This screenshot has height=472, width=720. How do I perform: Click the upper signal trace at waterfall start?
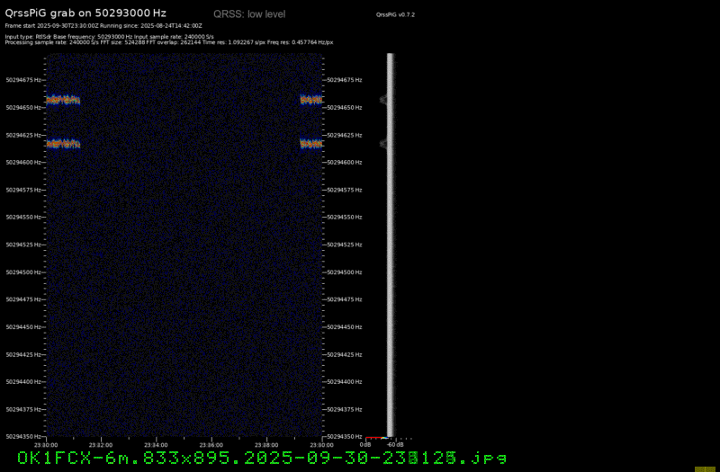(63, 100)
